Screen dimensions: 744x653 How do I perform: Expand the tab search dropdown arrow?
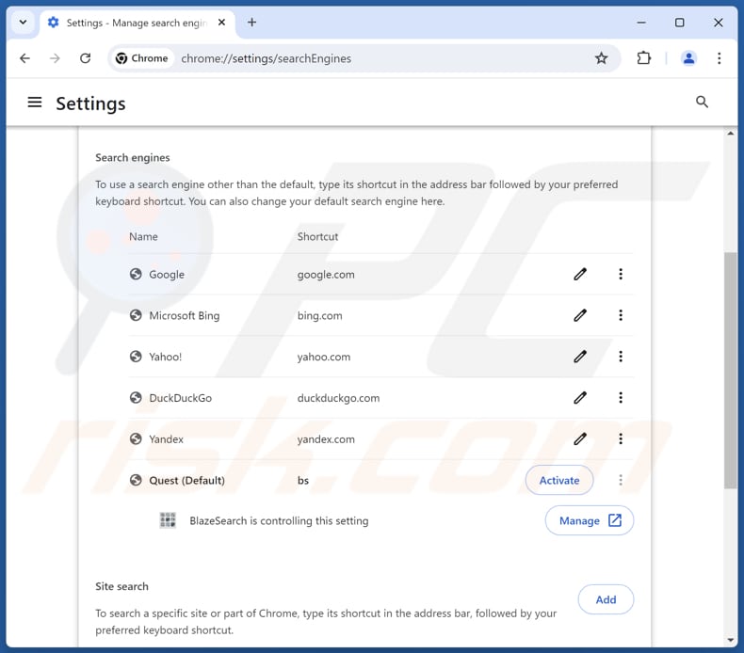click(23, 22)
